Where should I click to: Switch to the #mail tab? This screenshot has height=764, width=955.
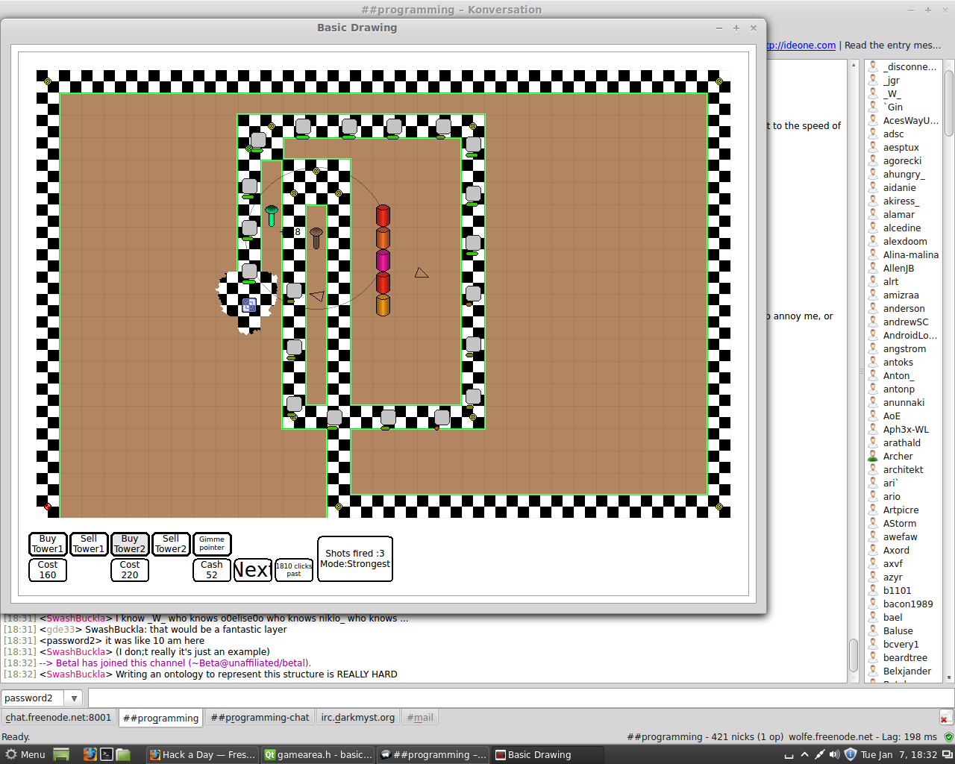pos(420,718)
